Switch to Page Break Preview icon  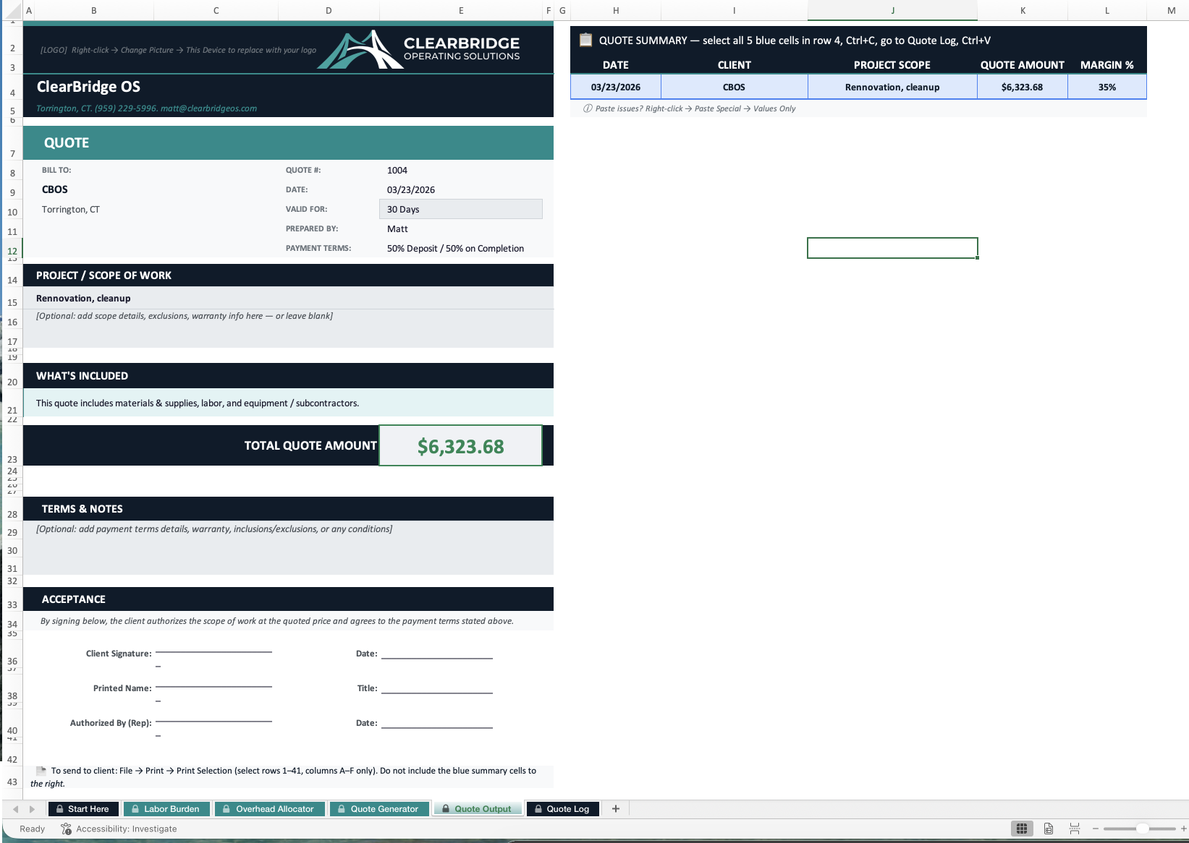[x=1075, y=829]
